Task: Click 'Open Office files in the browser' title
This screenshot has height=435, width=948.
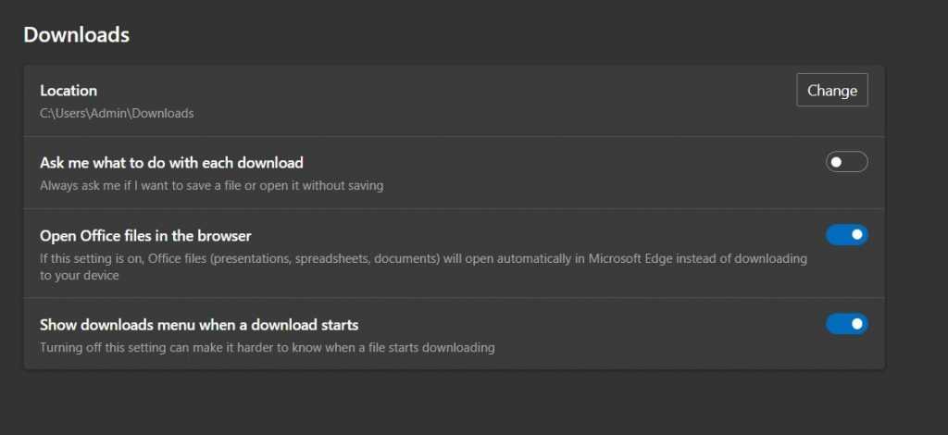Action: (145, 235)
